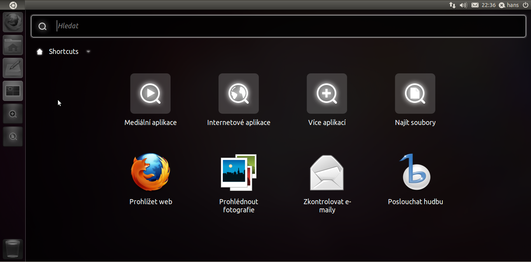The image size is (531, 262).
Task: Open the 22:36 clock menu
Action: click(489, 5)
